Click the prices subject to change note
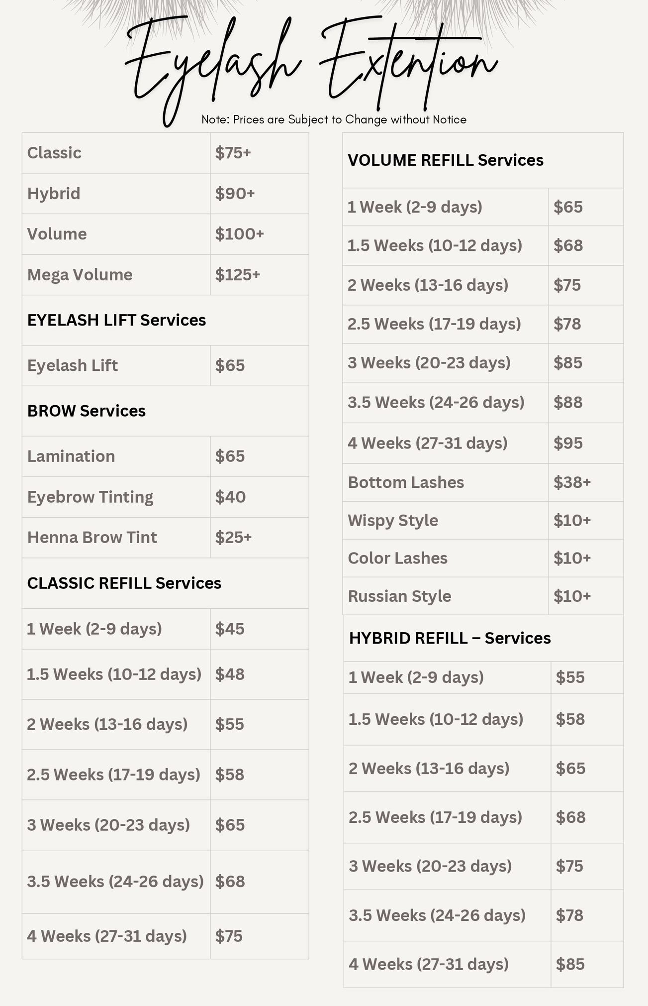 334,119
